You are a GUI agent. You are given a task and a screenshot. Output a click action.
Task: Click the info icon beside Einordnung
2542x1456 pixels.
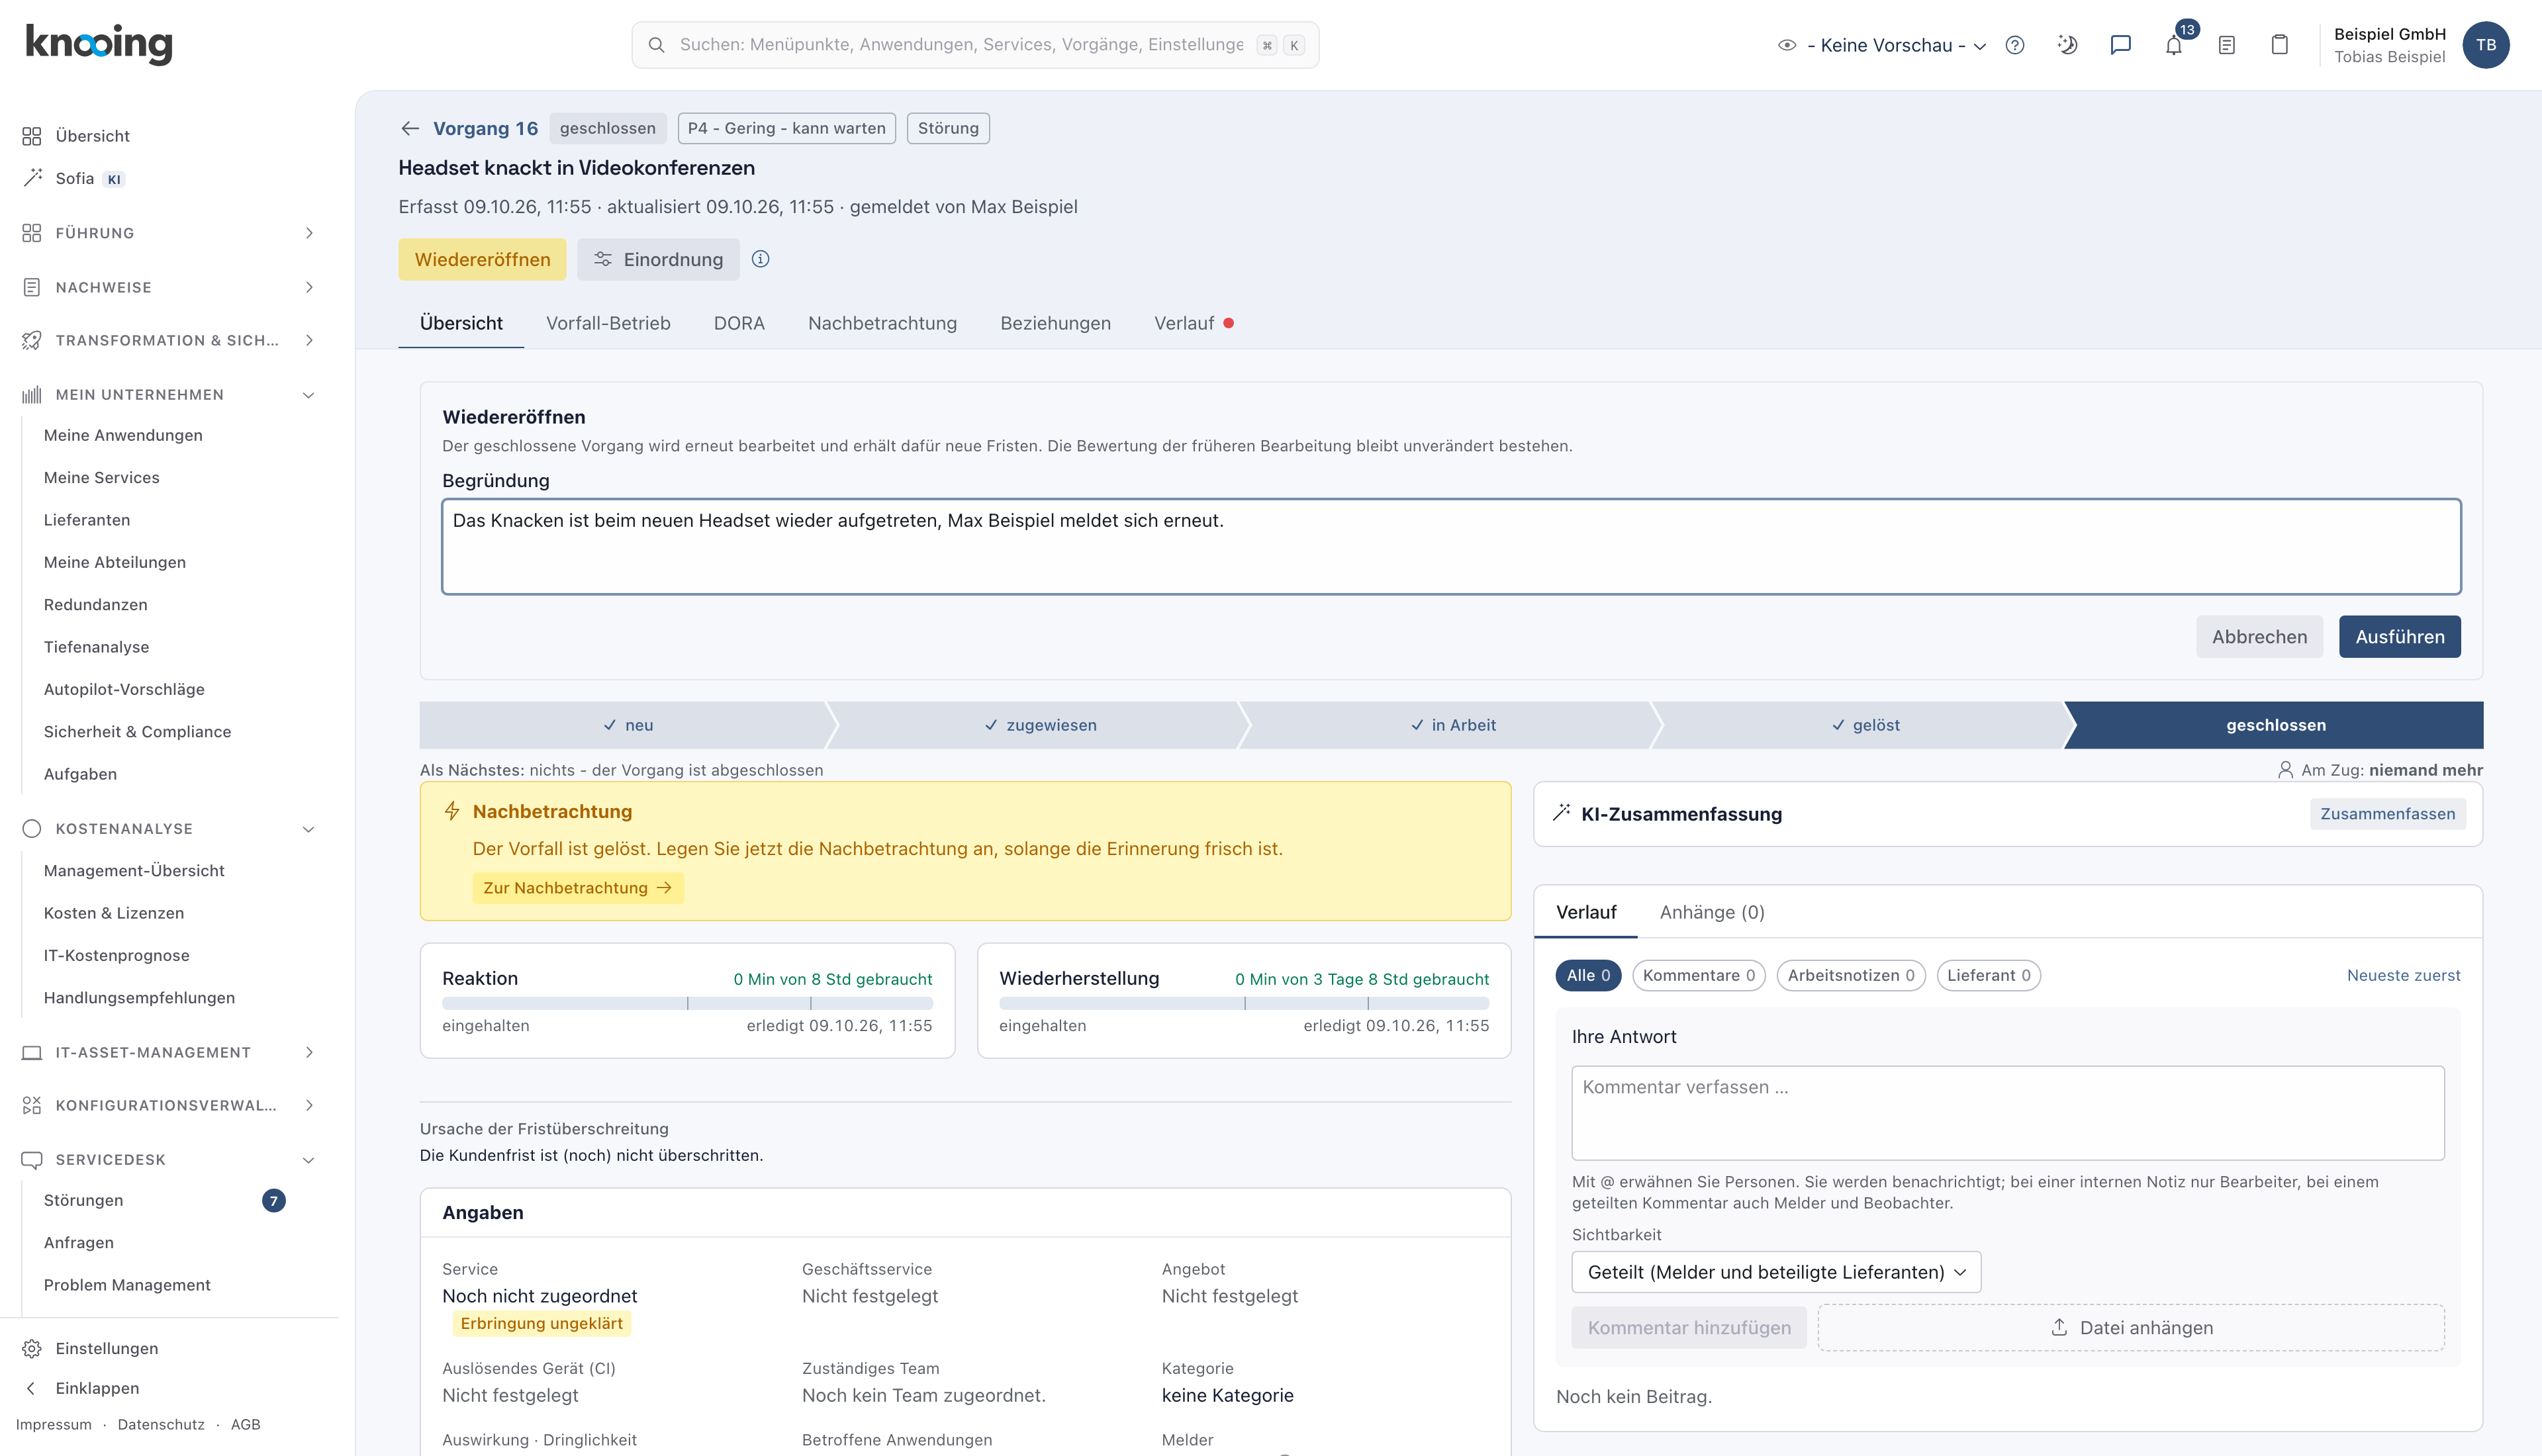[x=760, y=259]
